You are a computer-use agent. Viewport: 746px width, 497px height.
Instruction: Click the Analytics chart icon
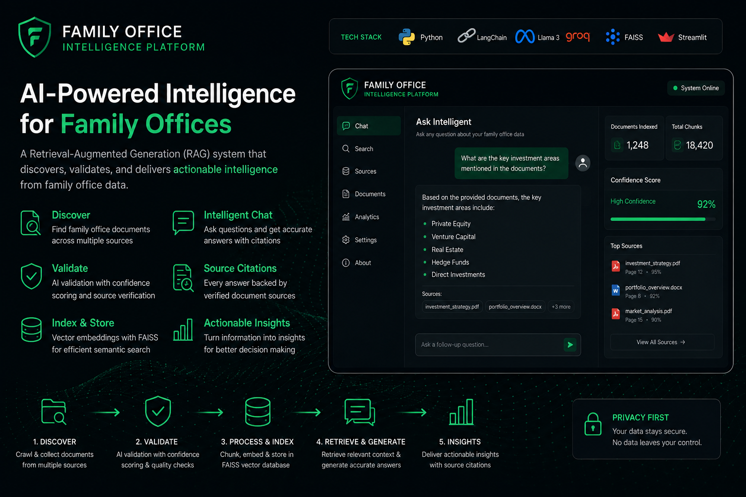tap(346, 217)
